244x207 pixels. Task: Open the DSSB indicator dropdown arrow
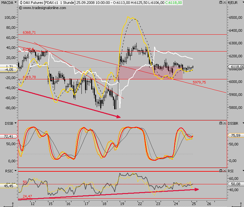pyautogui.click(x=16, y=123)
